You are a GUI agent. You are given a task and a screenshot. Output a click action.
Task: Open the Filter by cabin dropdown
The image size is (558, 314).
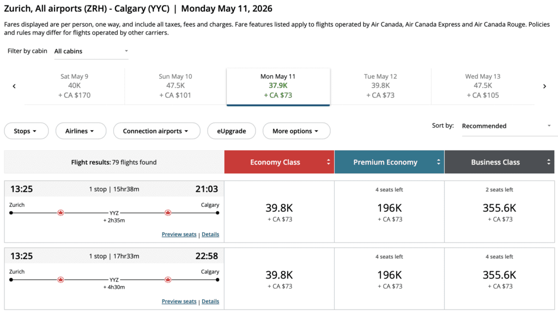tap(91, 51)
